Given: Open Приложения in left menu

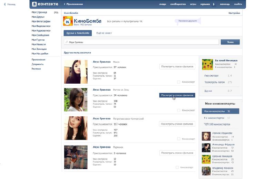Looking at the screenshot, I should (x=38, y=59).
